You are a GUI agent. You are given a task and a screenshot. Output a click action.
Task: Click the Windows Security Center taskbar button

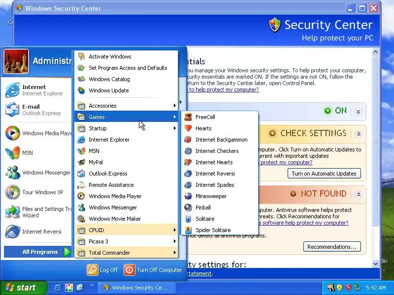click(x=136, y=288)
